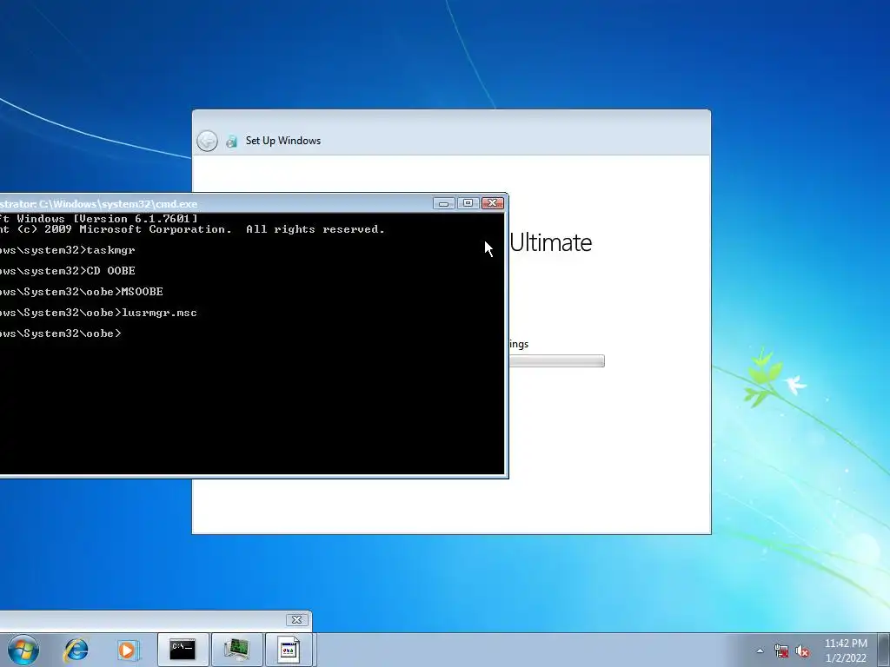Click the Set Up Windows title text
This screenshot has height=667, width=890.
[x=282, y=141]
